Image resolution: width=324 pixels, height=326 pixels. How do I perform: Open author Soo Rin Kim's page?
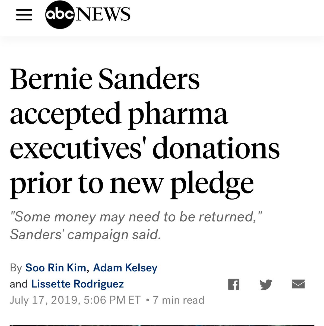point(56,268)
